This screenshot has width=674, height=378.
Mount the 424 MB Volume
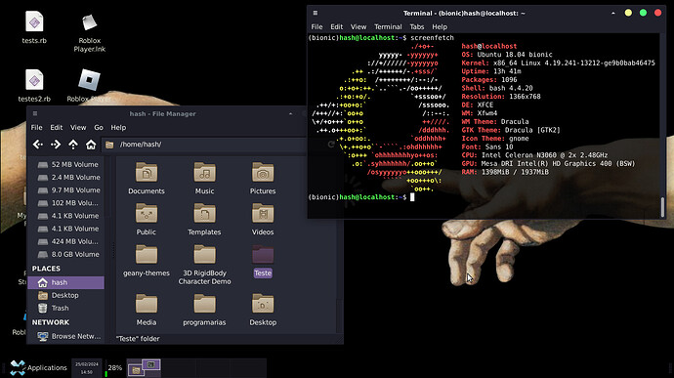tap(65, 241)
